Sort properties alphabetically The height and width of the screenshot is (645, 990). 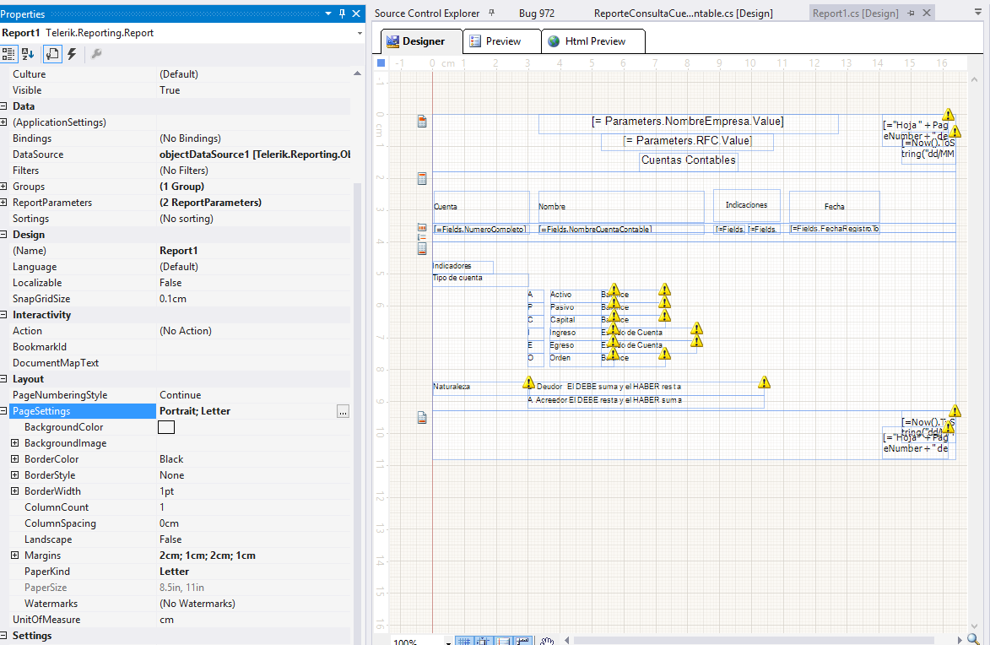coord(29,54)
